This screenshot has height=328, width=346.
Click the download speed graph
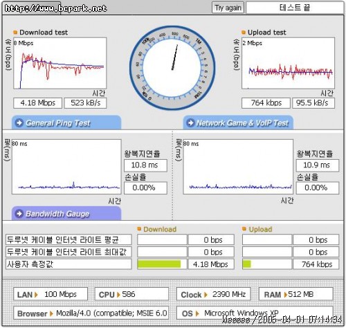pyautogui.click(x=60, y=63)
